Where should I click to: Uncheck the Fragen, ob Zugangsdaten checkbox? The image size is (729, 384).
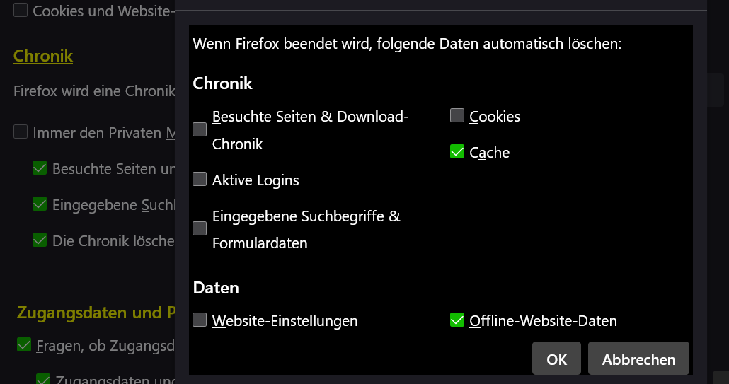(x=24, y=346)
